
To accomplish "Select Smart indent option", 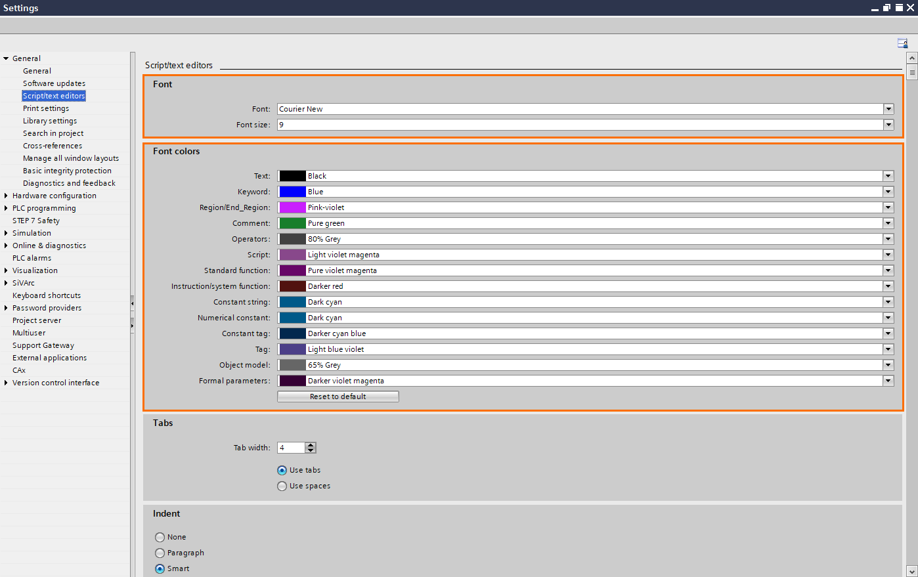I will tap(160, 568).
